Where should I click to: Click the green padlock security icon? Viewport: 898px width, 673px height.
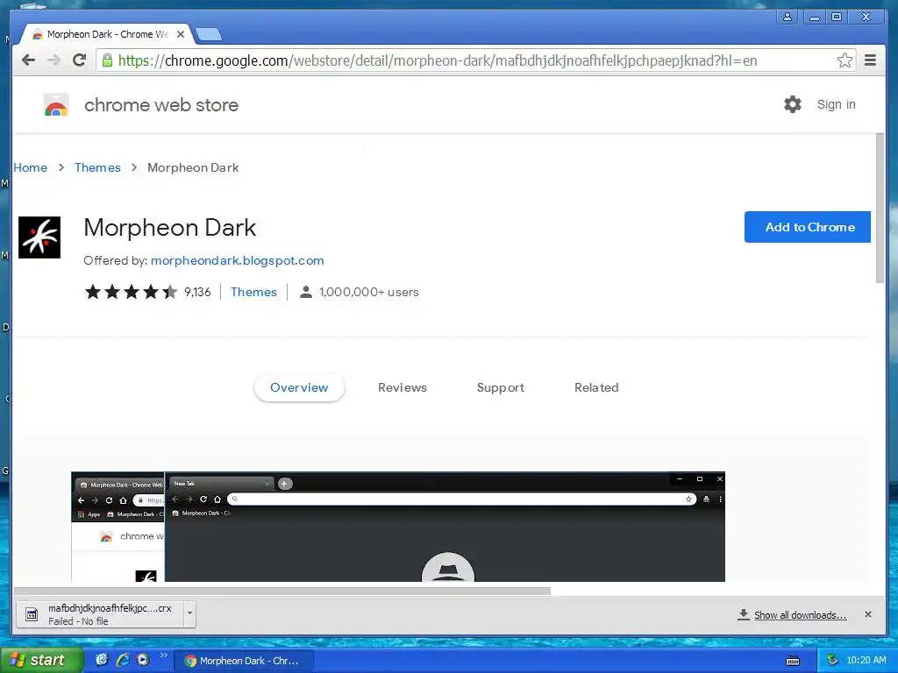coord(107,60)
